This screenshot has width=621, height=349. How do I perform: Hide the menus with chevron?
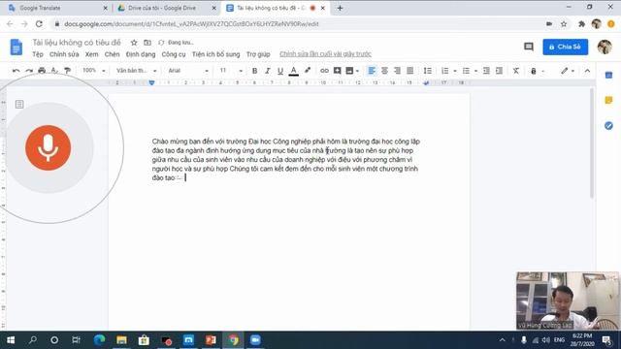click(x=587, y=71)
